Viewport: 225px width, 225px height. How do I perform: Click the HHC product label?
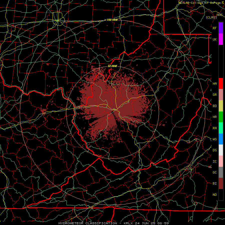(x=220, y=15)
